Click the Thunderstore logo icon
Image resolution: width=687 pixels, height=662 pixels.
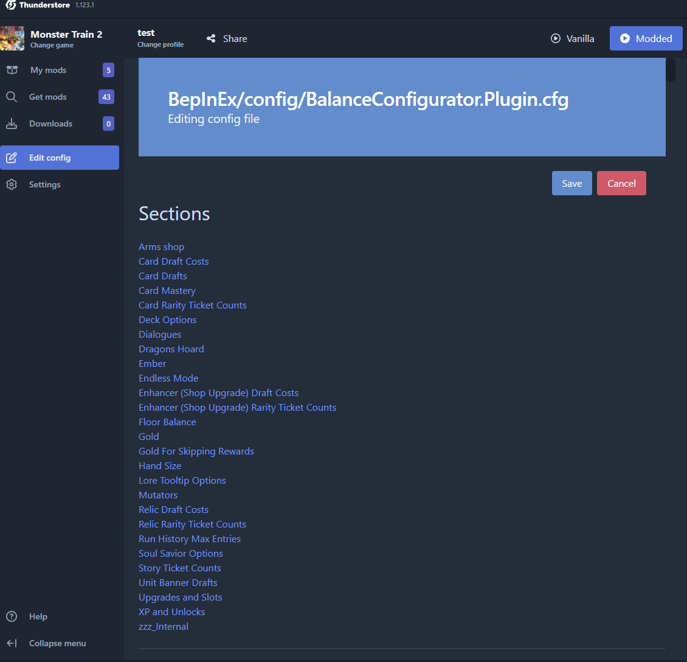(10, 5)
